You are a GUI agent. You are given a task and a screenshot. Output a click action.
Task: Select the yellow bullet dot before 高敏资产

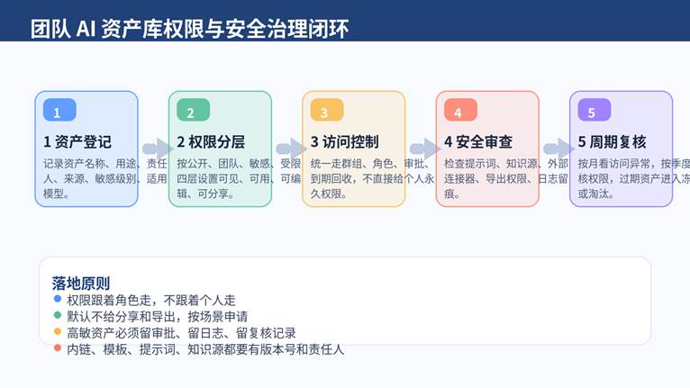pos(59,332)
